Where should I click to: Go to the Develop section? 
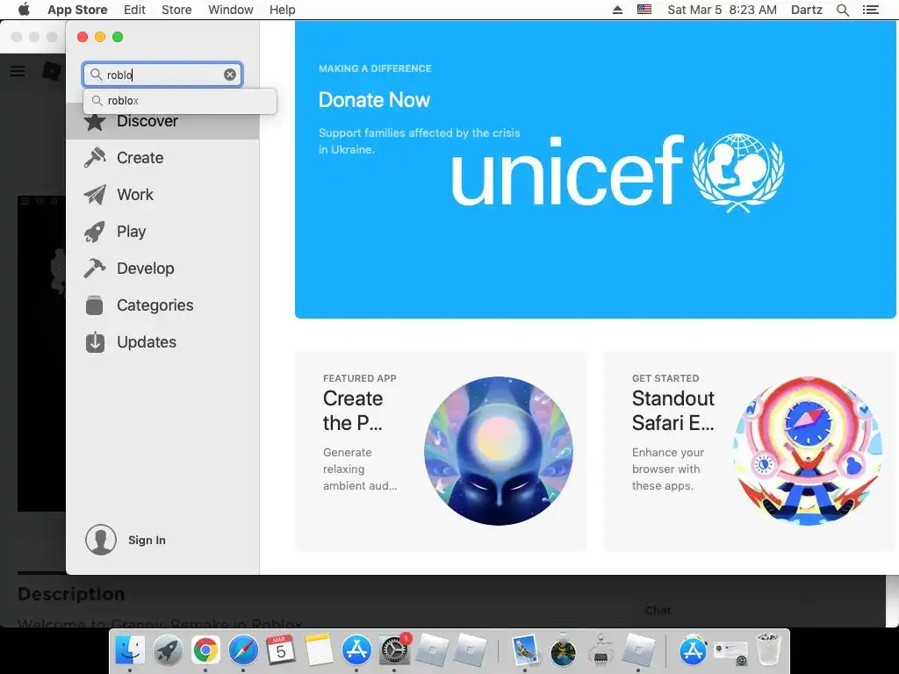pos(145,269)
